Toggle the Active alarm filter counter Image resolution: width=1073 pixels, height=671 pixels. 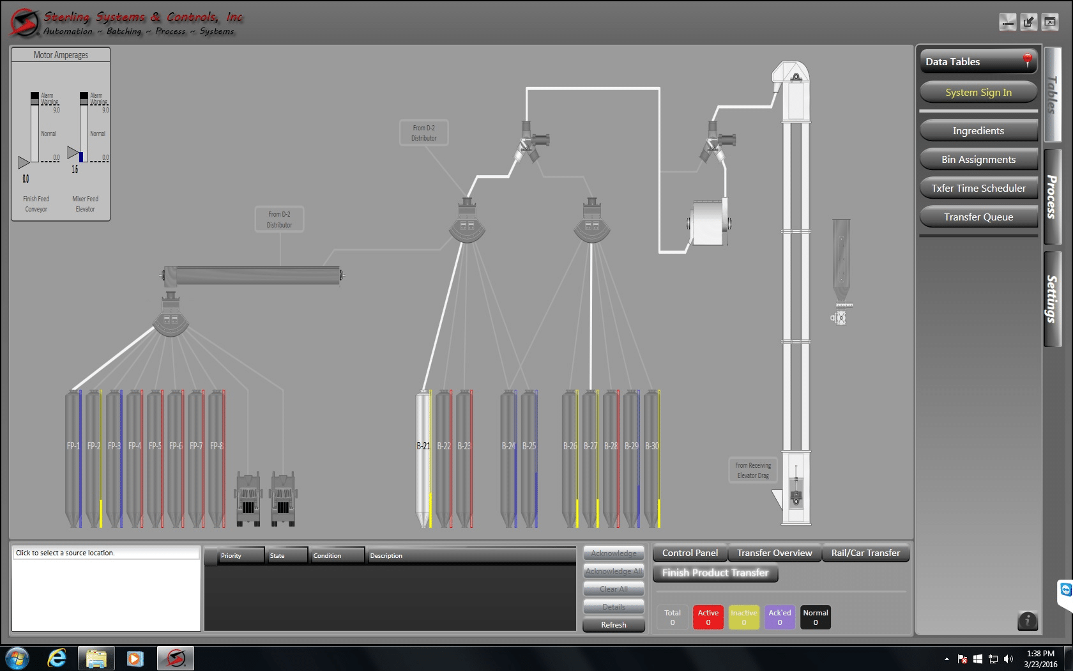click(708, 617)
